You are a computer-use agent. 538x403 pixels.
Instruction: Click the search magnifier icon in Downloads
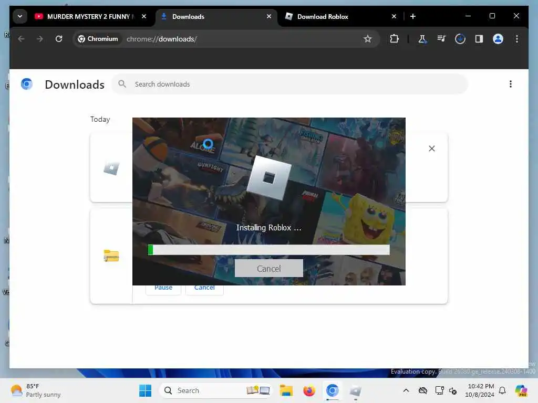coord(122,84)
